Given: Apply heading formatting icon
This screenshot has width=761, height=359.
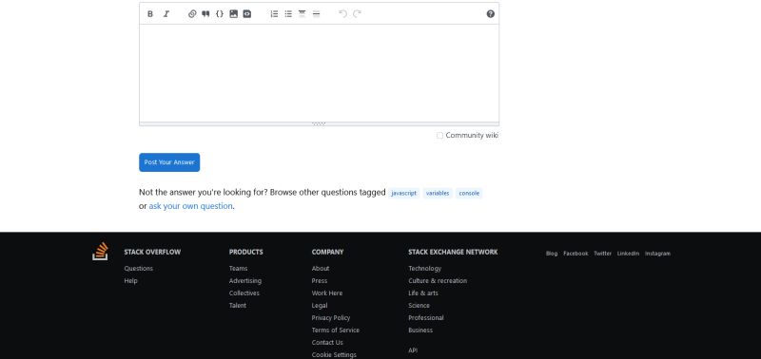Looking at the screenshot, I should 302,14.
